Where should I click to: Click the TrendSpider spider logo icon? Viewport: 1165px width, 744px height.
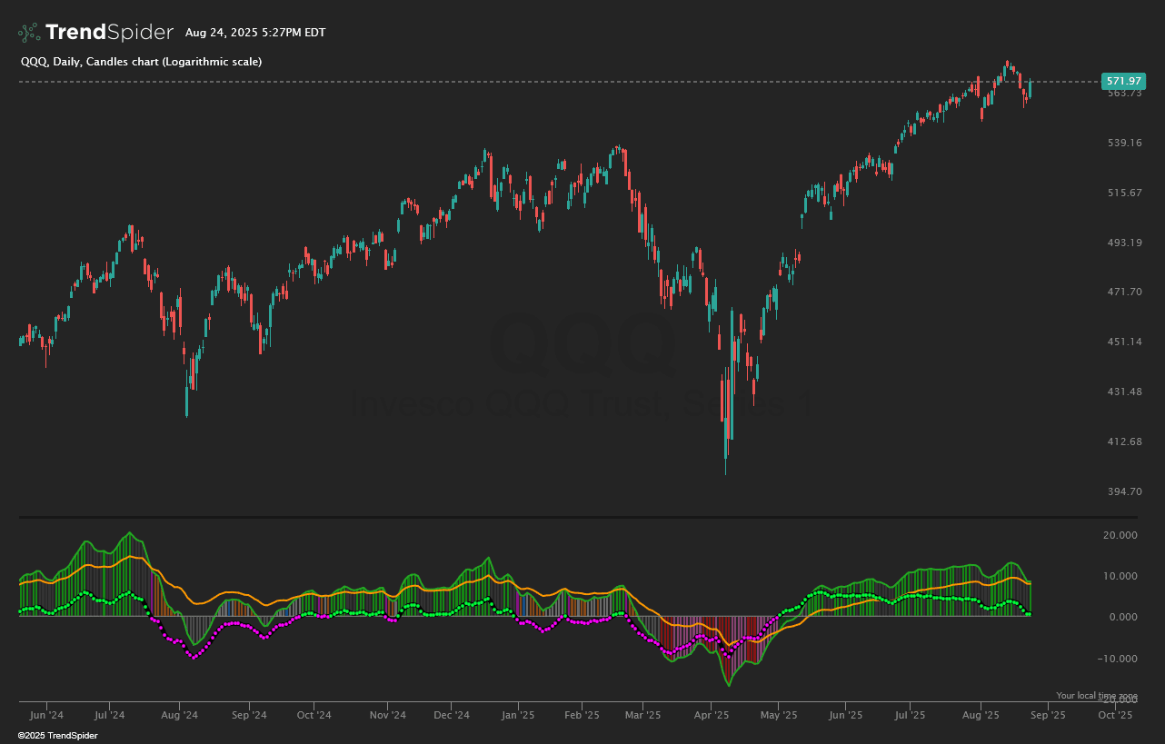(x=29, y=33)
